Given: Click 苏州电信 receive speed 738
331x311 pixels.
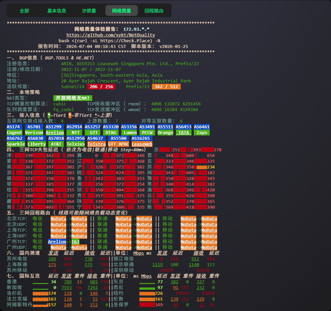Looking at the screenshot, I should (88, 259).
